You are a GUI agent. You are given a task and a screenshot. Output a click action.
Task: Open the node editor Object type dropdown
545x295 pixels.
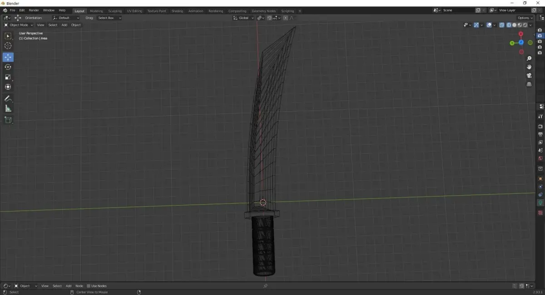(25, 286)
